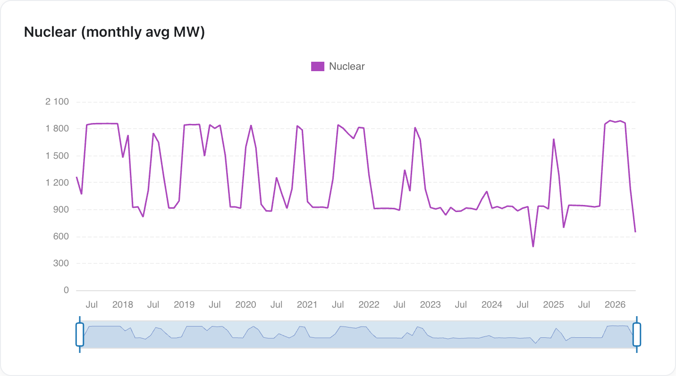The height and width of the screenshot is (376, 676).
Task: Toggle the Nuclear legend series swatch
Action: point(318,66)
